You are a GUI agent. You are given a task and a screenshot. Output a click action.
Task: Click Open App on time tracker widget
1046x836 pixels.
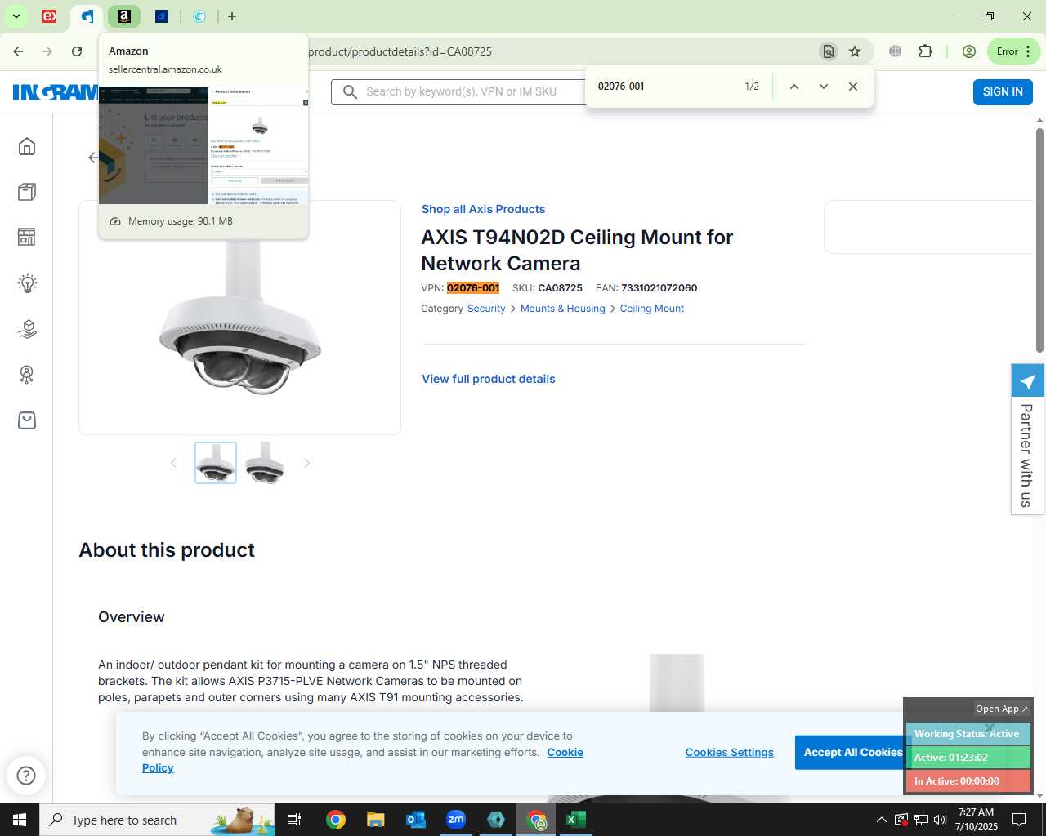[1002, 709]
